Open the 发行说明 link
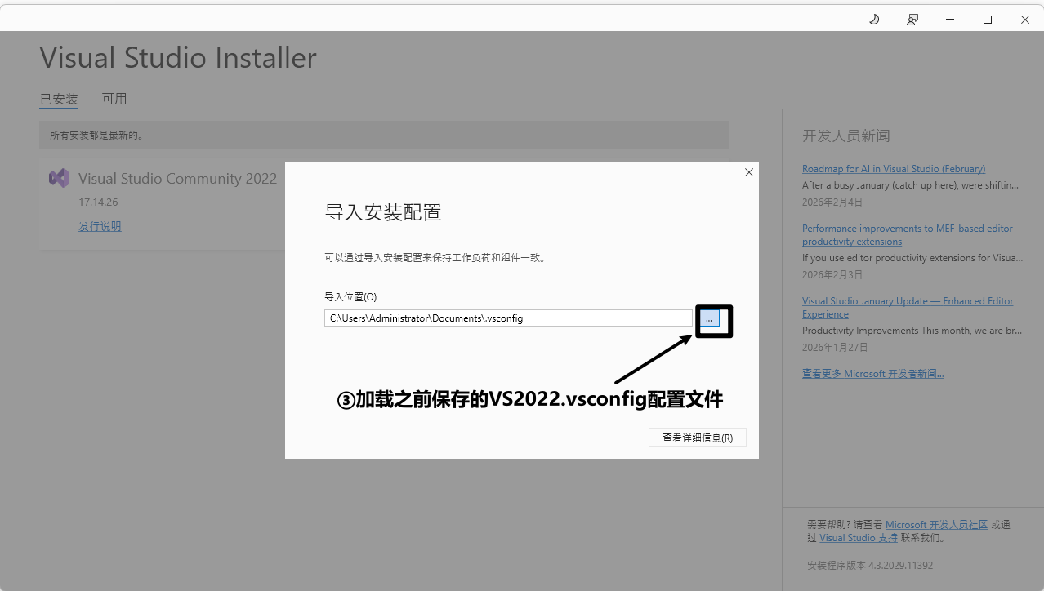1044x591 pixels. 100,226
